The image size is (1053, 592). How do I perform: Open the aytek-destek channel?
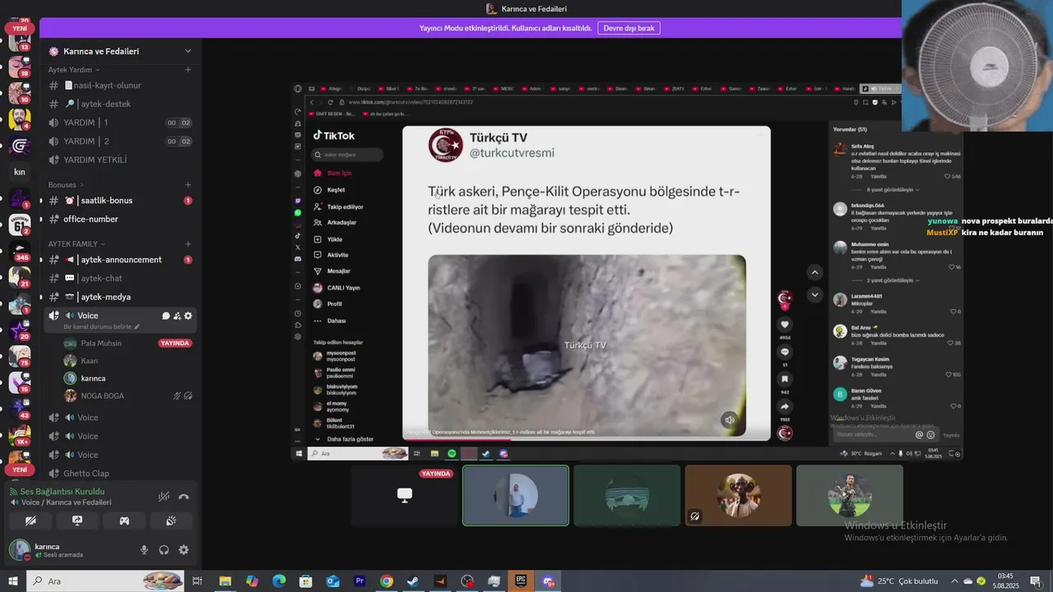(120, 104)
